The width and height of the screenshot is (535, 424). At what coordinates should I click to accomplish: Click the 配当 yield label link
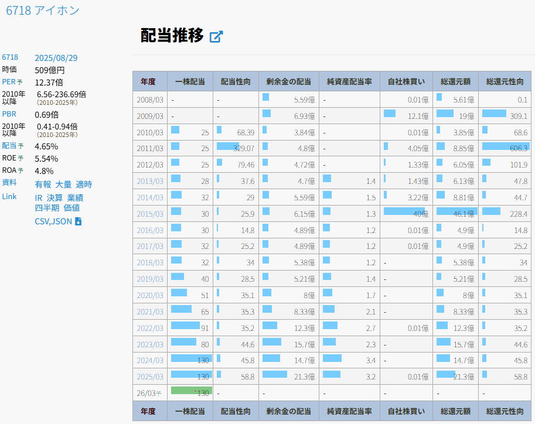coord(9,146)
